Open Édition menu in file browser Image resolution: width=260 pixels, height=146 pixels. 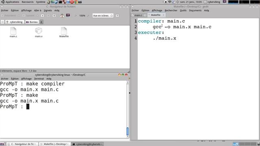pyautogui.click(x=15, y=11)
